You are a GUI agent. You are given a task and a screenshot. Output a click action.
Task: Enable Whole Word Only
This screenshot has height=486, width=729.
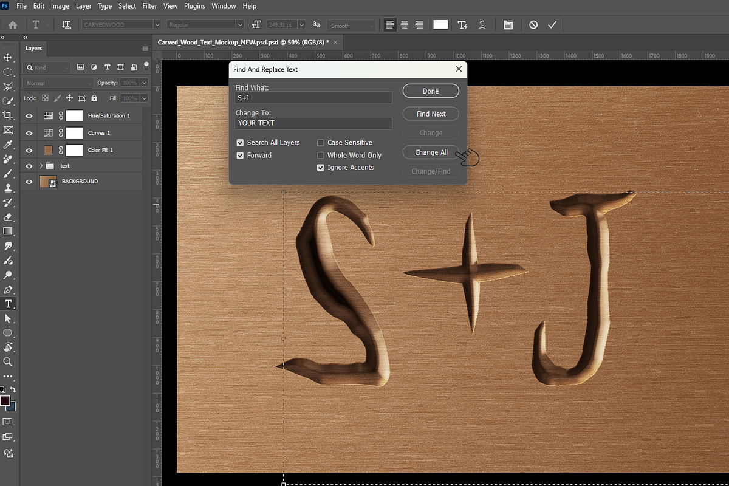[x=321, y=155]
